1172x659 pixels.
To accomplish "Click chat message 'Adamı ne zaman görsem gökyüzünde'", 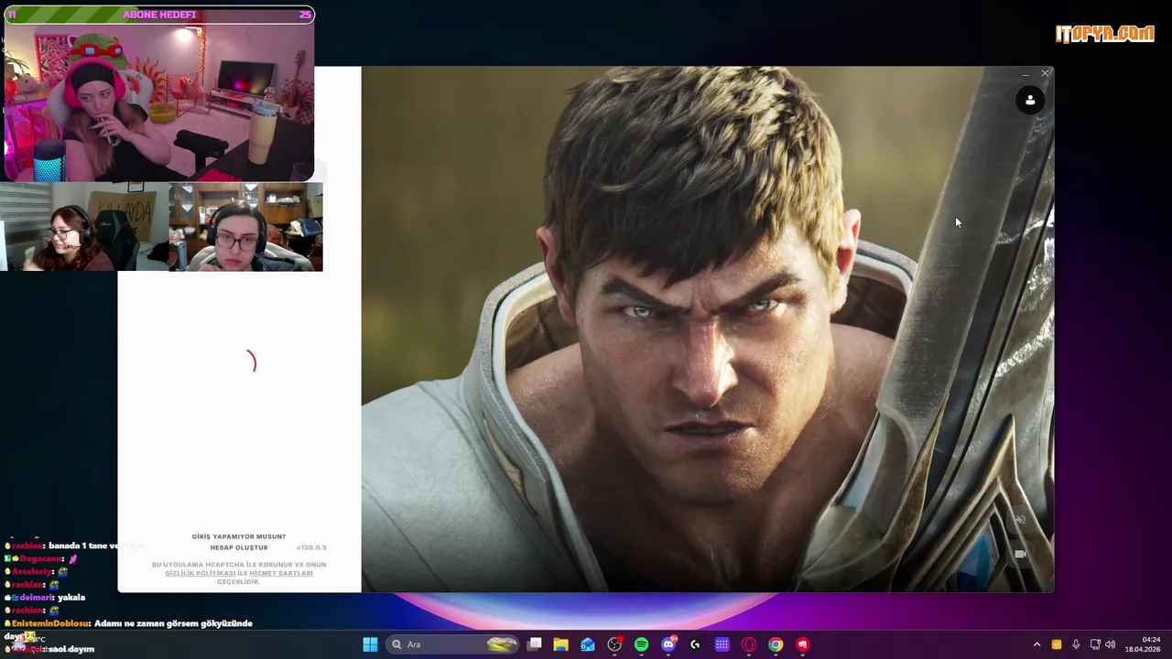I will [173, 623].
